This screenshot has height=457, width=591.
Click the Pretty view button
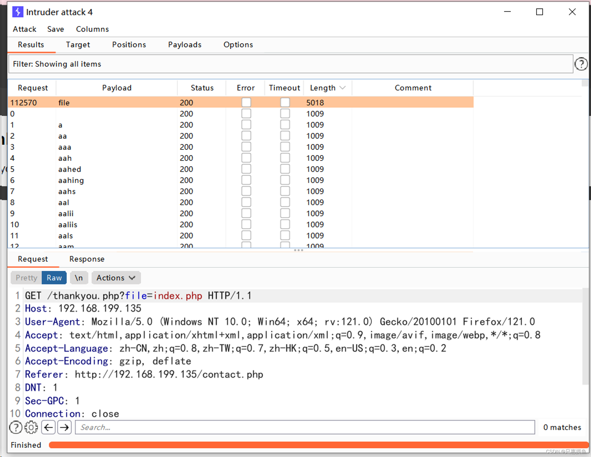26,278
